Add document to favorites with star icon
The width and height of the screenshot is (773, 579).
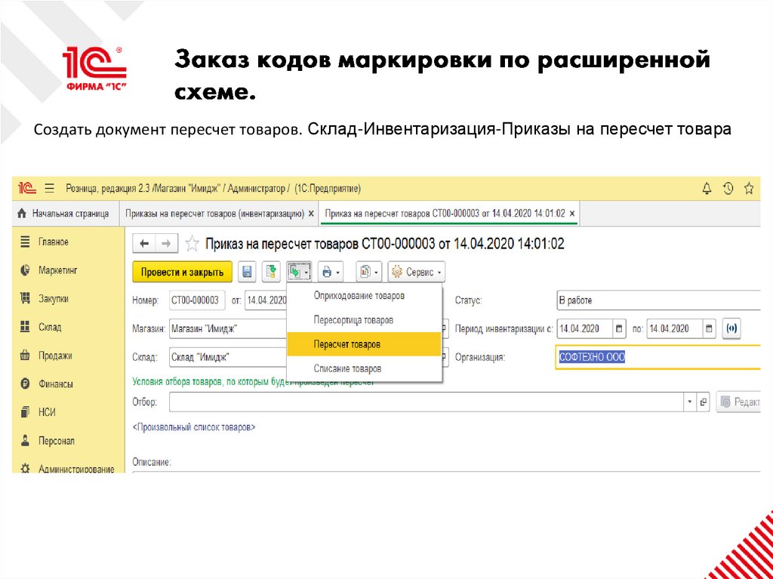point(191,244)
